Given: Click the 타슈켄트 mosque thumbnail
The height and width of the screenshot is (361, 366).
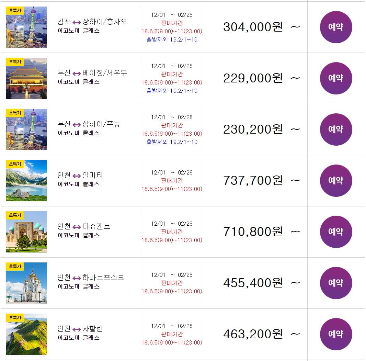Looking at the screenshot, I should [26, 232].
